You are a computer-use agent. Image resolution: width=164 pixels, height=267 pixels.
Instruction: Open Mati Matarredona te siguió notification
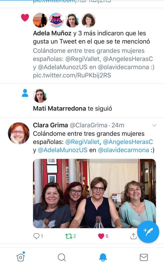[82, 100]
